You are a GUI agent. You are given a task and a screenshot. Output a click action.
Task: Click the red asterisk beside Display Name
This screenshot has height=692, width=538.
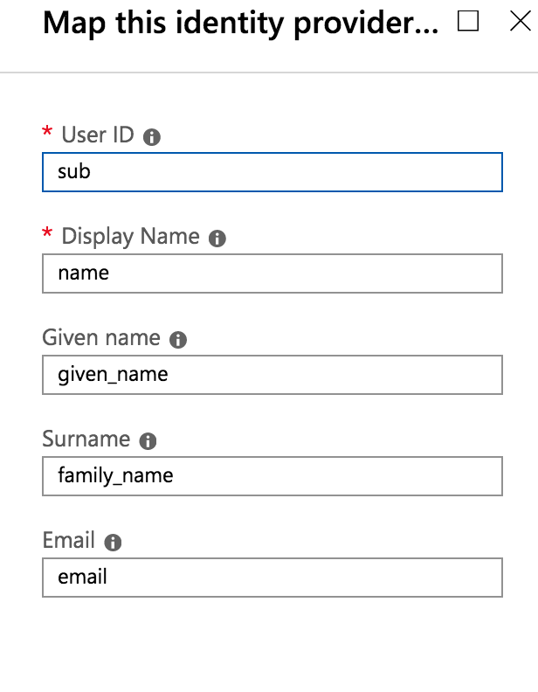[47, 233]
